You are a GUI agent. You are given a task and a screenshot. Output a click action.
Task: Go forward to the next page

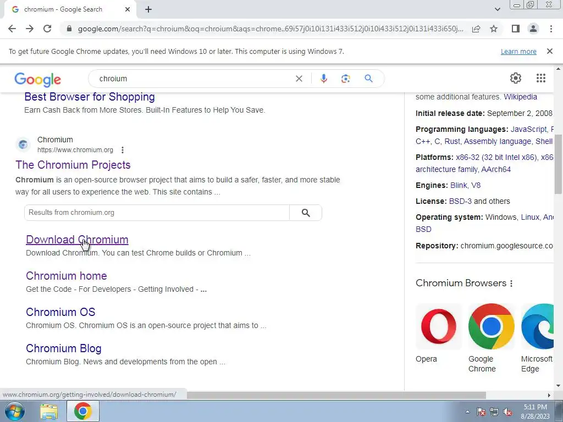[30, 29]
